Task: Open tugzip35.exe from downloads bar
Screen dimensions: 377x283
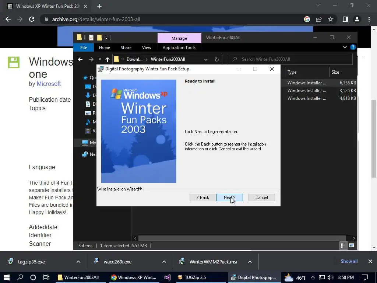Action: click(x=31, y=262)
